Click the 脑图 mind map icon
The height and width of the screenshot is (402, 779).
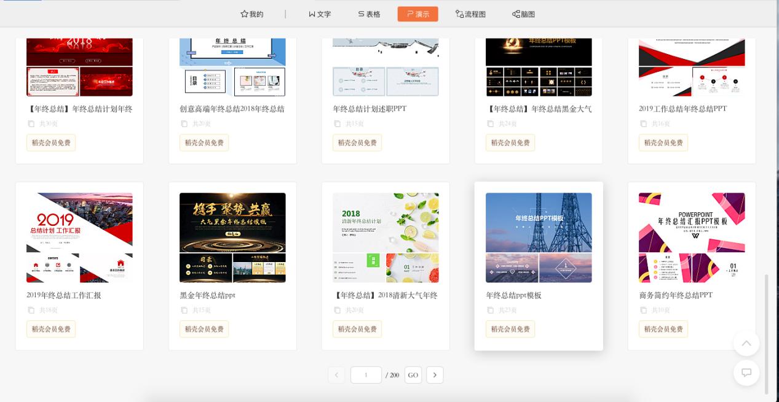coord(515,14)
